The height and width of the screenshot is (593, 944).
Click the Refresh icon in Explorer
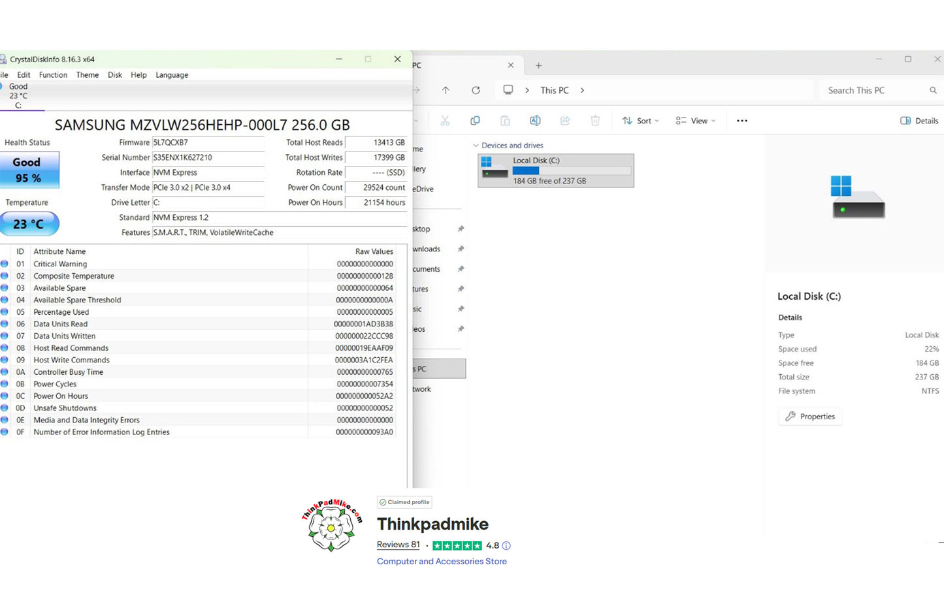pyautogui.click(x=476, y=90)
